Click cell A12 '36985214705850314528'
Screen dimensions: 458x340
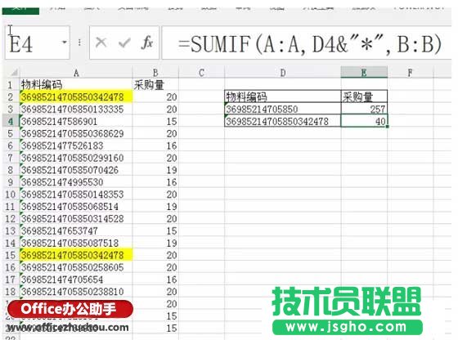[76, 218]
